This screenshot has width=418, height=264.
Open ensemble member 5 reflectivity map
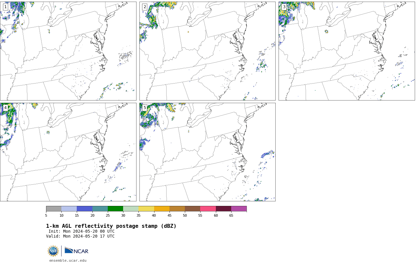tap(207, 152)
